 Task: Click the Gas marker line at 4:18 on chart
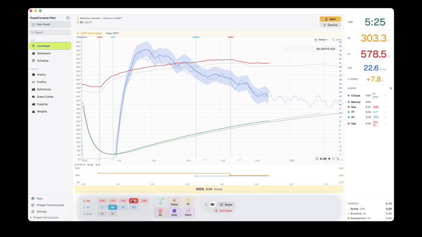[231, 97]
